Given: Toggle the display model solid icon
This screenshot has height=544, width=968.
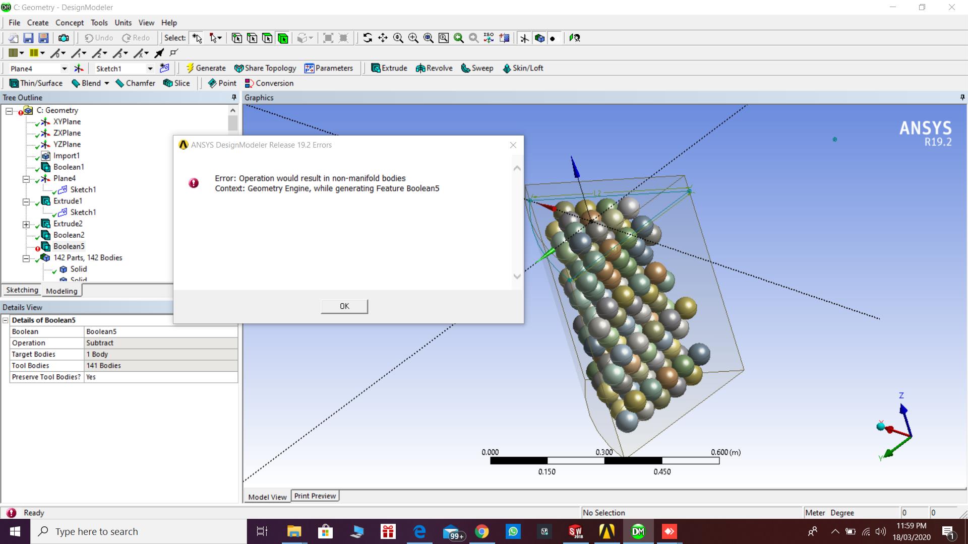Looking at the screenshot, I should [539, 38].
